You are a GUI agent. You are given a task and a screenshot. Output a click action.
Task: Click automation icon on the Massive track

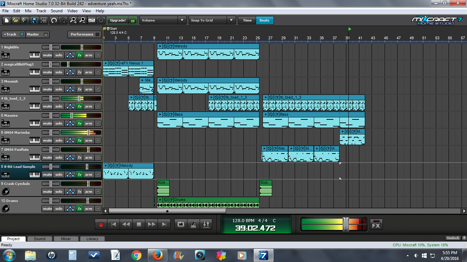coord(70,123)
